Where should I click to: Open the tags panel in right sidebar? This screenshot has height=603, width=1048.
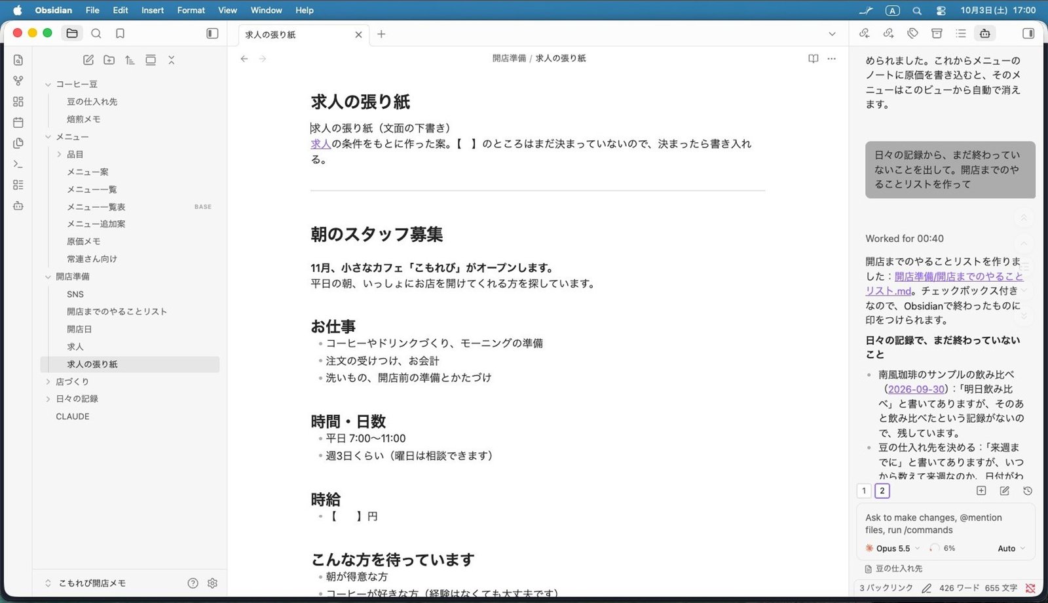pyautogui.click(x=912, y=33)
